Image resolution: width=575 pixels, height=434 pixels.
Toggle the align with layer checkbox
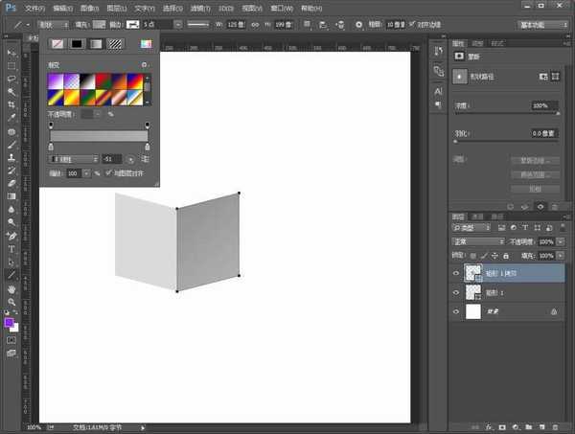(x=107, y=172)
